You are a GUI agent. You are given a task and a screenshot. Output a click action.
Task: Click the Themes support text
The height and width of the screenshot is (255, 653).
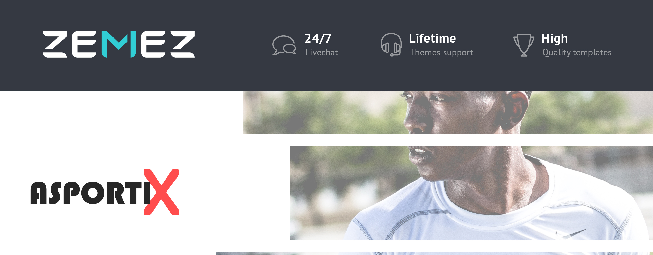point(441,53)
